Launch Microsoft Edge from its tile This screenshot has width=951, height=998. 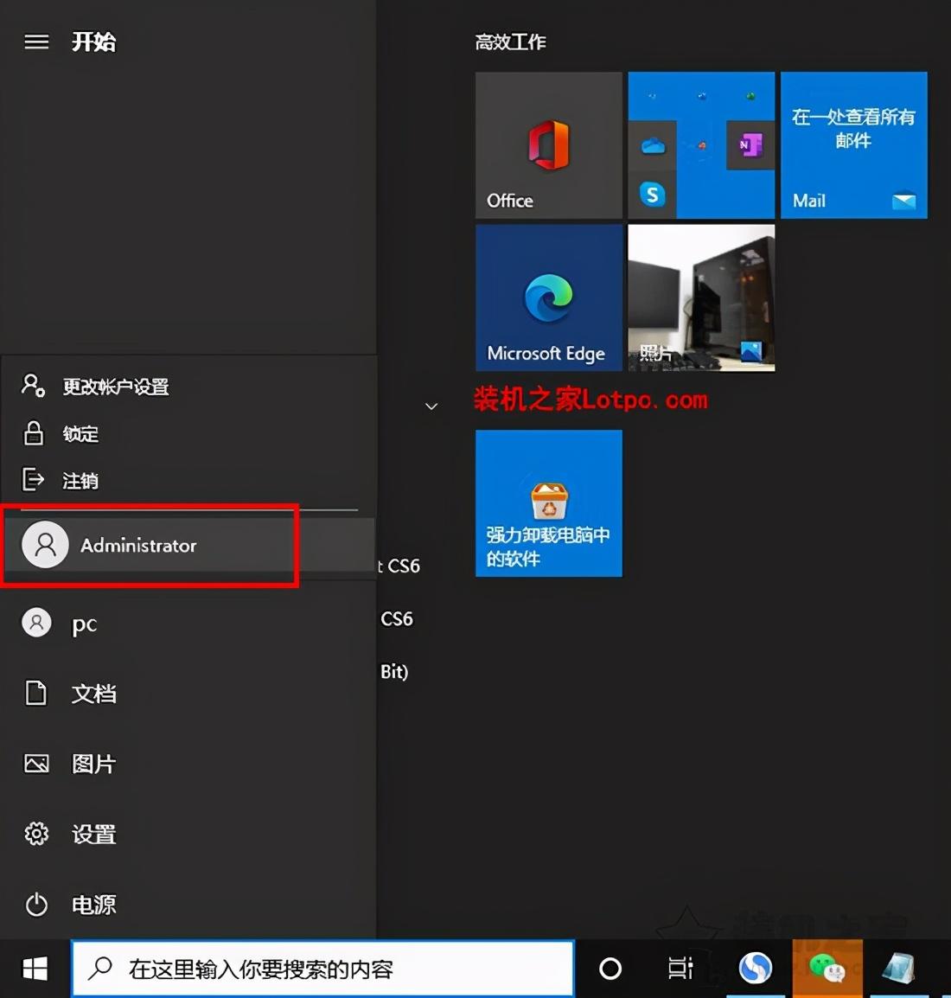548,297
